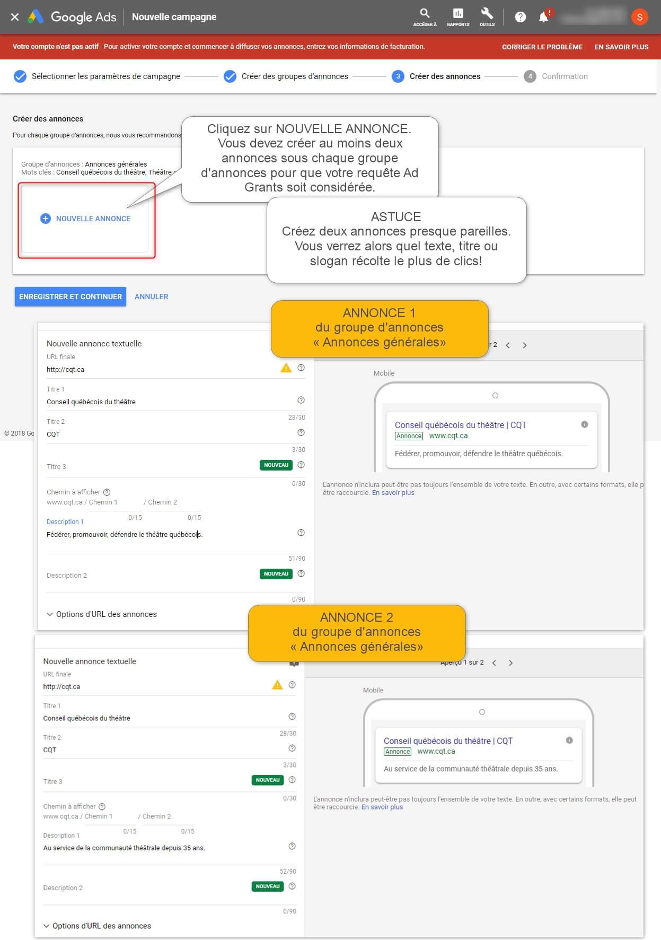Go to step Sélectionner les paramètres de campagne
The height and width of the screenshot is (940, 661).
click(x=97, y=76)
